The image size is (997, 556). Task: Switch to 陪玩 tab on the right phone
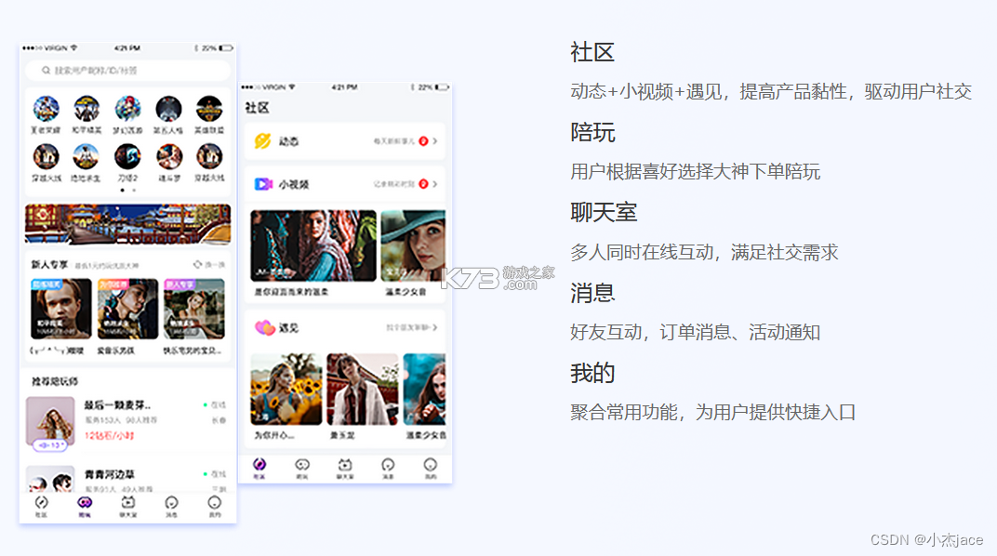tap(302, 469)
